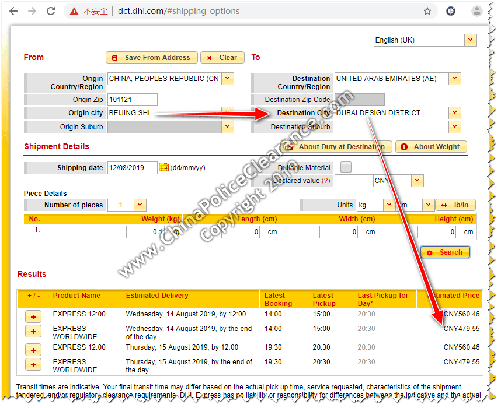Click the address bar URL
The width and height of the screenshot is (501, 408).
click(x=179, y=11)
